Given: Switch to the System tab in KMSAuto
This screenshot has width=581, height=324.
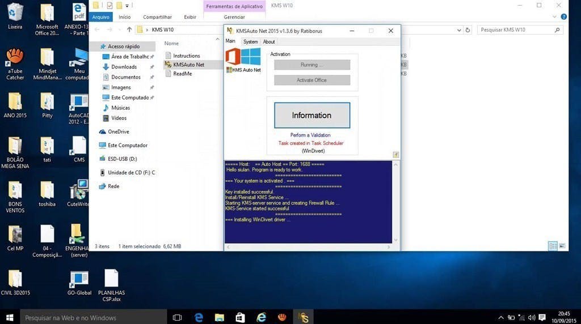Looking at the screenshot, I should (250, 42).
